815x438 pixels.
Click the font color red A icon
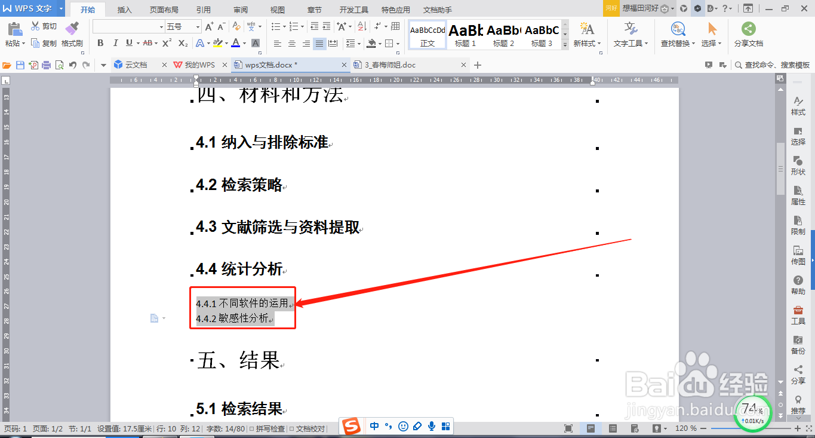click(236, 43)
